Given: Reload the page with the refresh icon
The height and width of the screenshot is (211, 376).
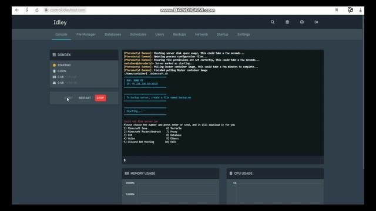Looking at the screenshot, I should pyautogui.click(x=36, y=10).
